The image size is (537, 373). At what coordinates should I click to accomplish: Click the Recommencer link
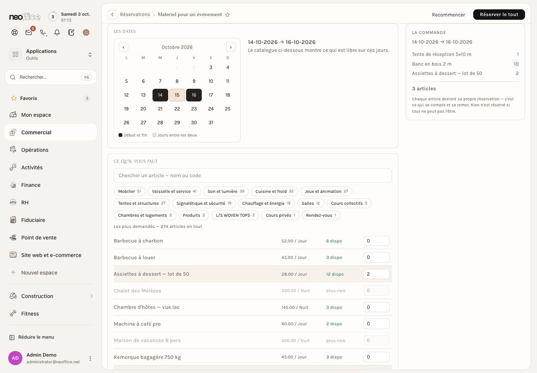449,15
